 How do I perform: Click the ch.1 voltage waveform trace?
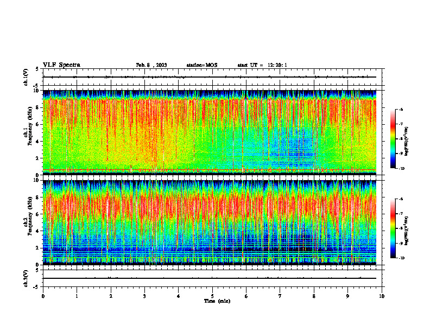(210, 77)
